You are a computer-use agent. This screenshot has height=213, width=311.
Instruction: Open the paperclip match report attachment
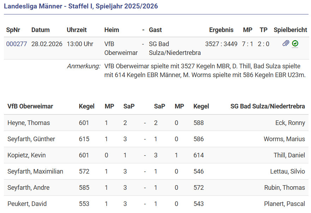286,44
